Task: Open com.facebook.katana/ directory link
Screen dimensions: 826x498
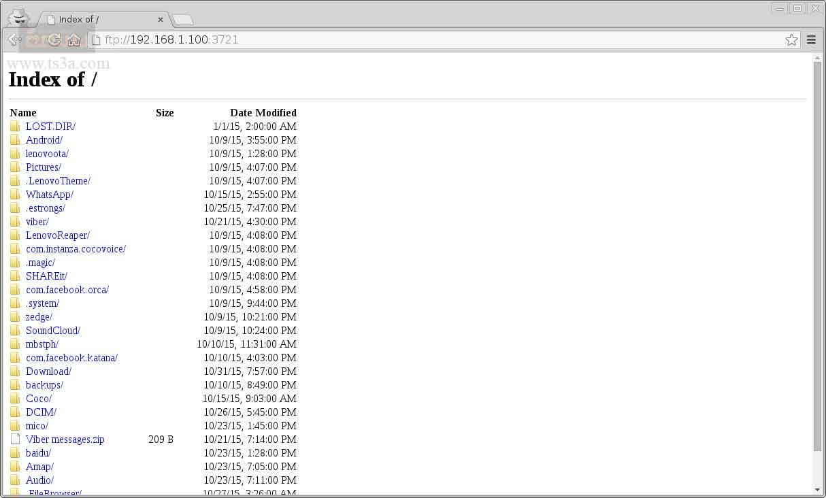Action: pos(71,358)
